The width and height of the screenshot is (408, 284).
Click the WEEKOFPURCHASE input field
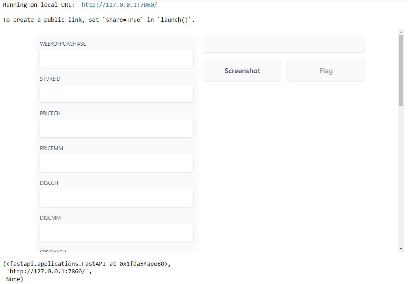point(117,59)
